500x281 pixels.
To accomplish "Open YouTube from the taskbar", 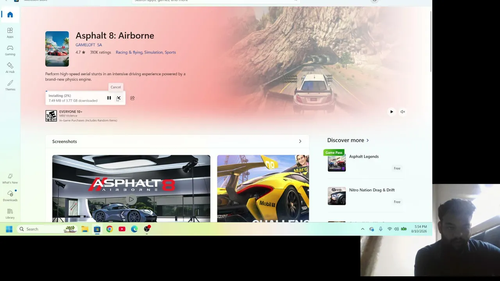I will (122, 229).
